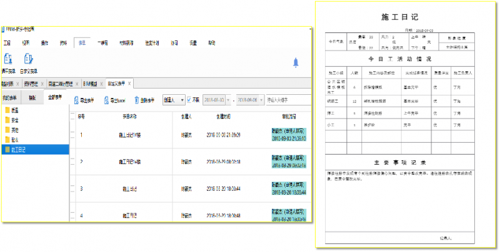The width and height of the screenshot is (500, 252).
Task: Open the 安全 folder in left tree
Action: coord(14,120)
